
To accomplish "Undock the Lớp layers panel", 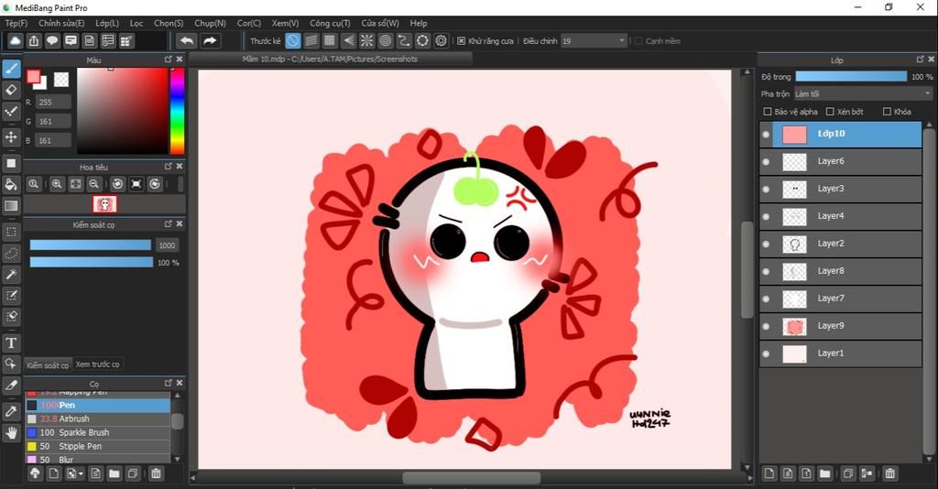I will [920, 60].
